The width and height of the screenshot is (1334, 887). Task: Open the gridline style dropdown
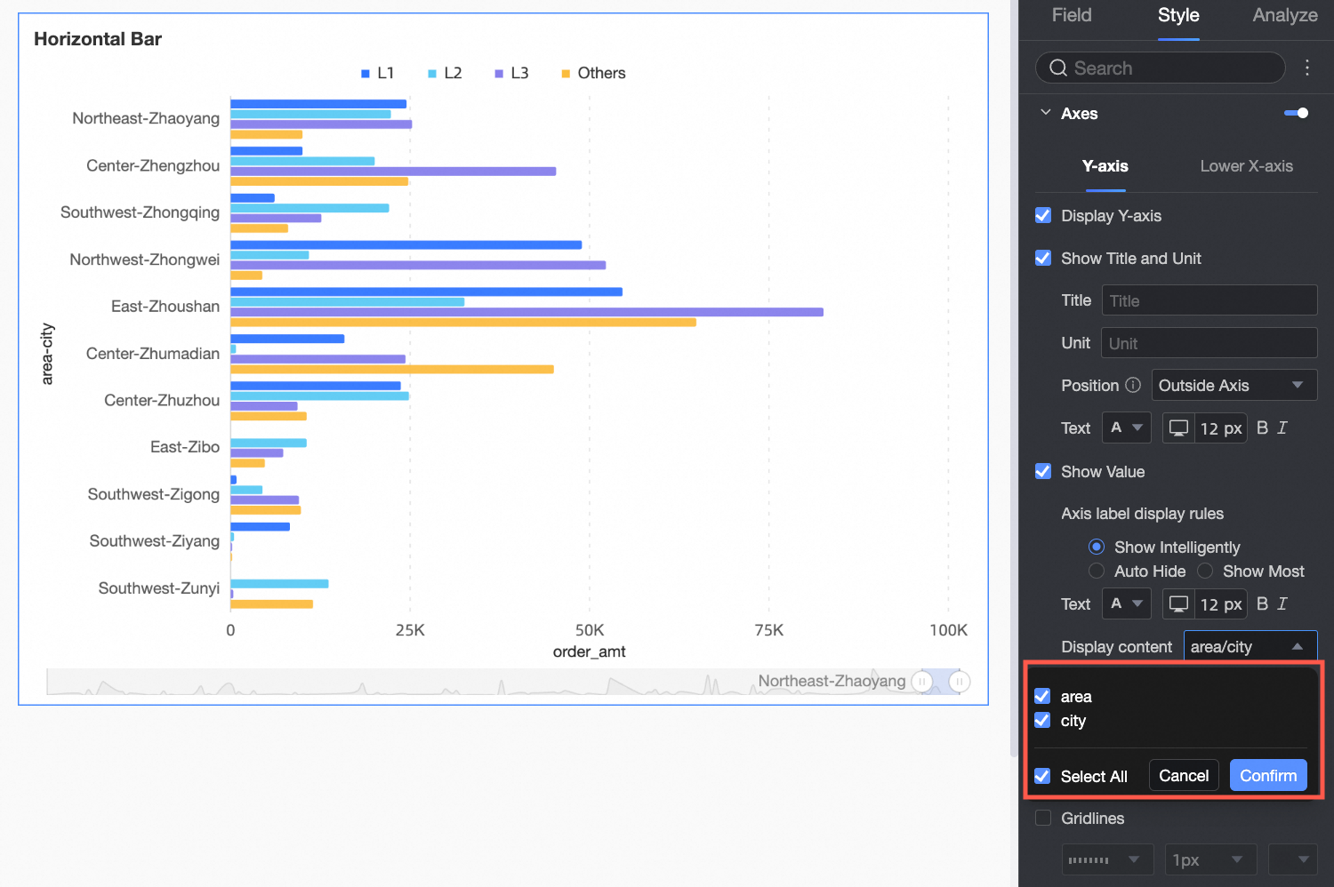(1107, 859)
